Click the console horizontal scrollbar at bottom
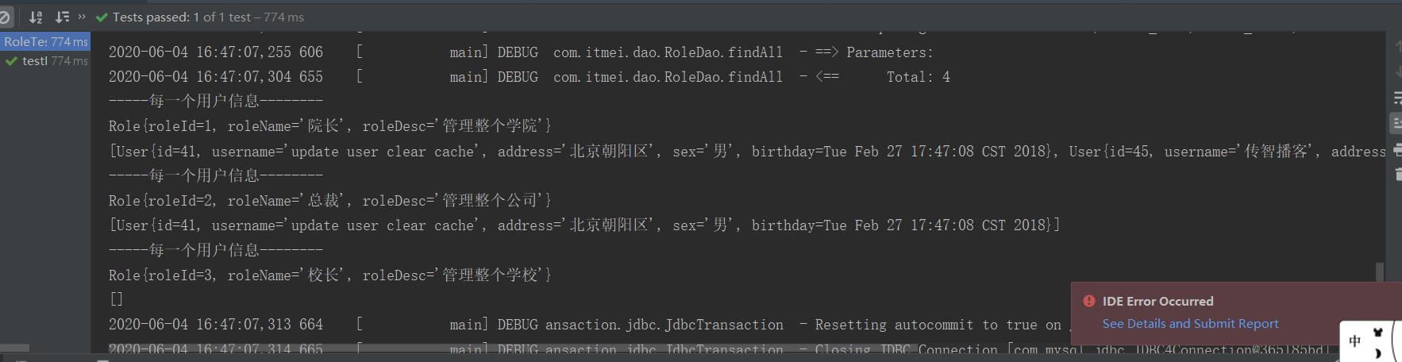Image resolution: width=1402 pixels, height=362 pixels. coord(508,349)
